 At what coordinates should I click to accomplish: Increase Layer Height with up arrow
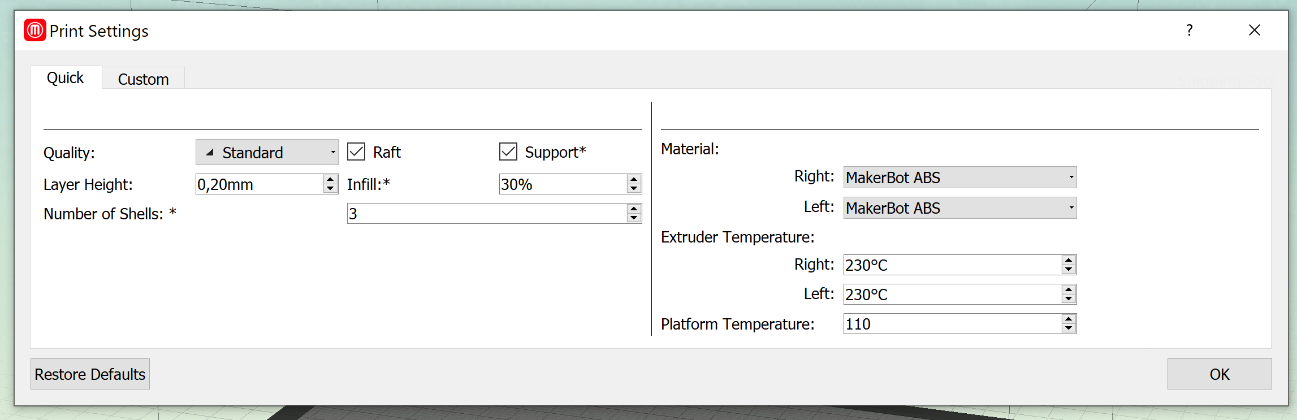pyautogui.click(x=331, y=179)
